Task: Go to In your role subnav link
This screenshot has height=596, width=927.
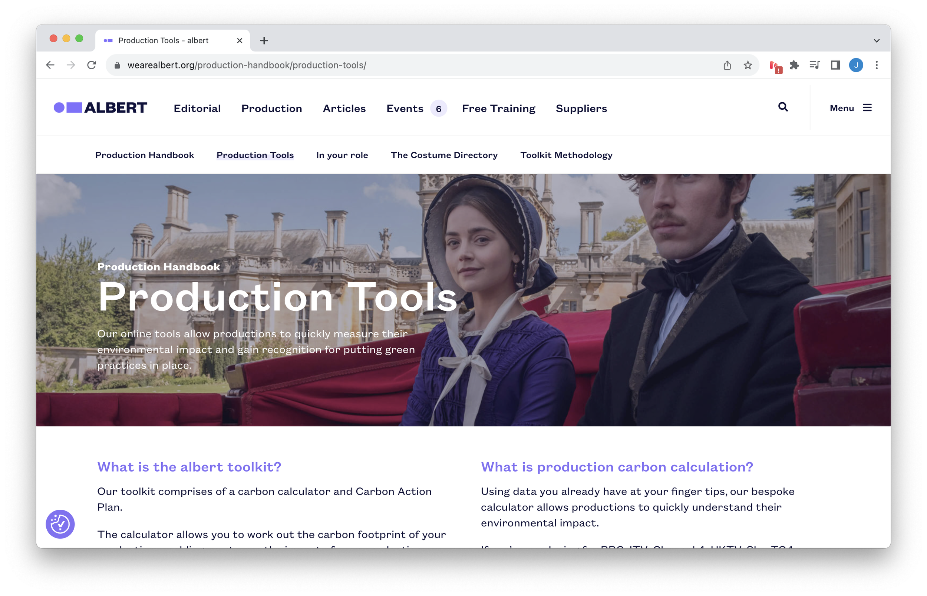Action: 342,155
